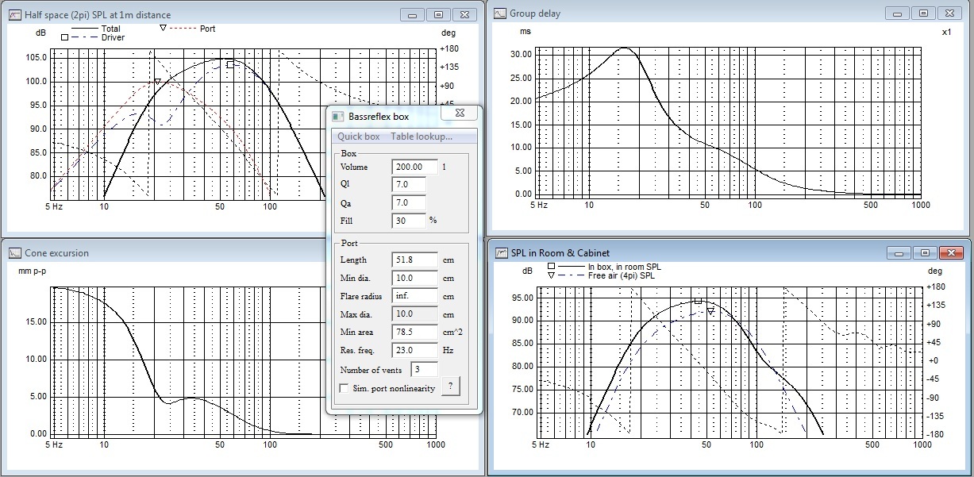Click the Cone excursion window icon
This screenshot has width=974, height=477.
[15, 252]
